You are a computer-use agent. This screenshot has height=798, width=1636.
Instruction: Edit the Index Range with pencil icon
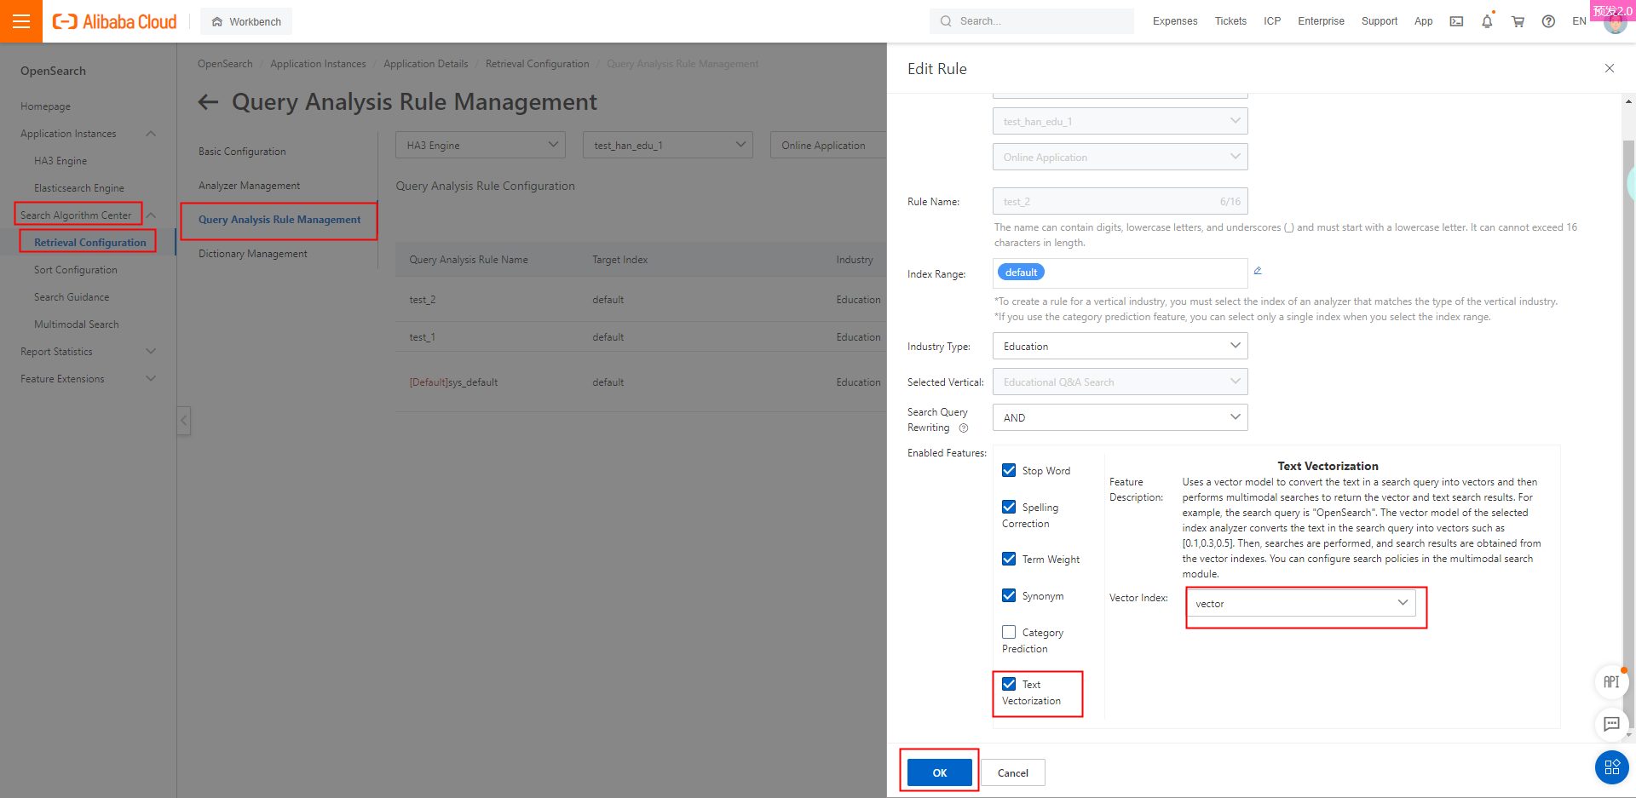pyautogui.click(x=1258, y=270)
